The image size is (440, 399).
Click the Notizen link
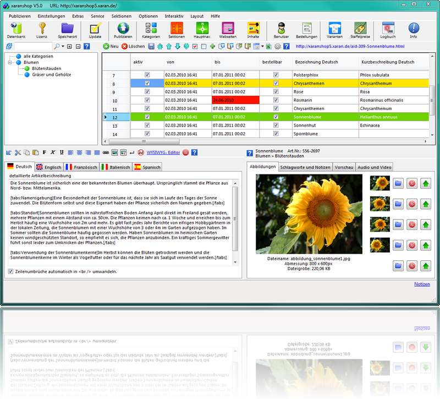pyautogui.click(x=422, y=284)
